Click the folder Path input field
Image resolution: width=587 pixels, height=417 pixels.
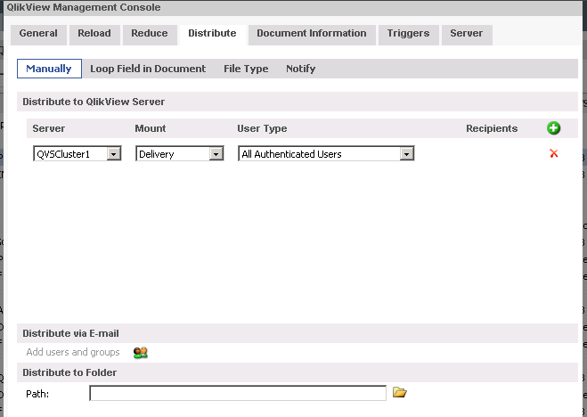(x=238, y=393)
